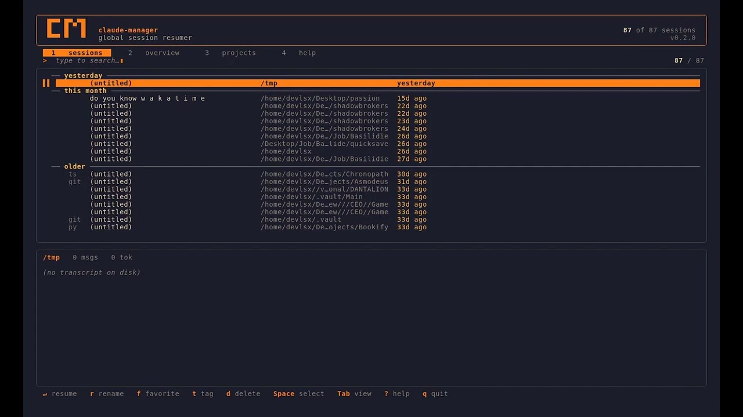Viewport: 743px width, 417px height.
Task: Click the /home/devlsx/.vault path at 33d ago
Action: (x=301, y=220)
